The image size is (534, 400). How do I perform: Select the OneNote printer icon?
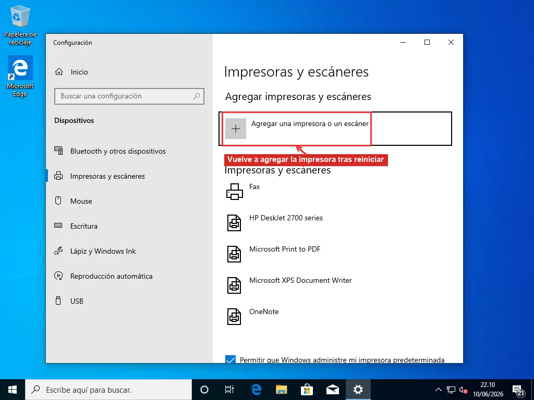click(234, 317)
